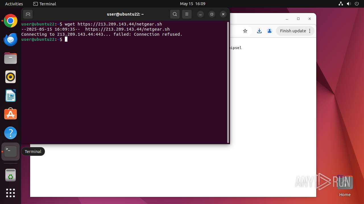Bookmark the page with Chrome's star icon
The height and width of the screenshot is (204, 364).
(245, 31)
